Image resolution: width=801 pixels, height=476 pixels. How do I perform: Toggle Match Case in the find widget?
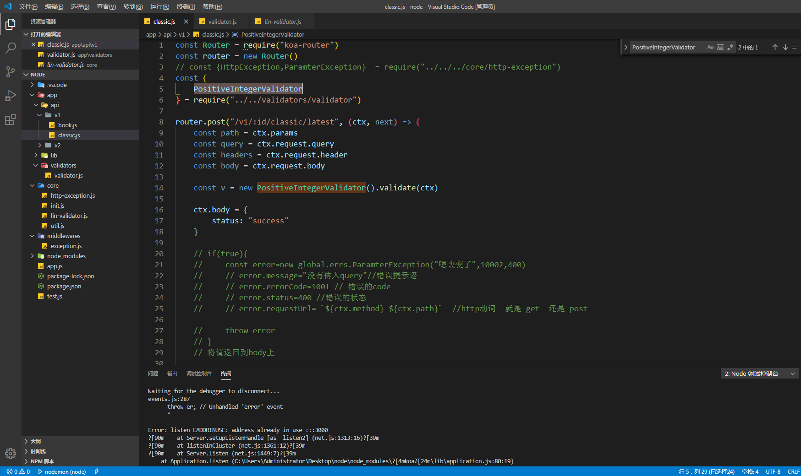pyautogui.click(x=710, y=47)
